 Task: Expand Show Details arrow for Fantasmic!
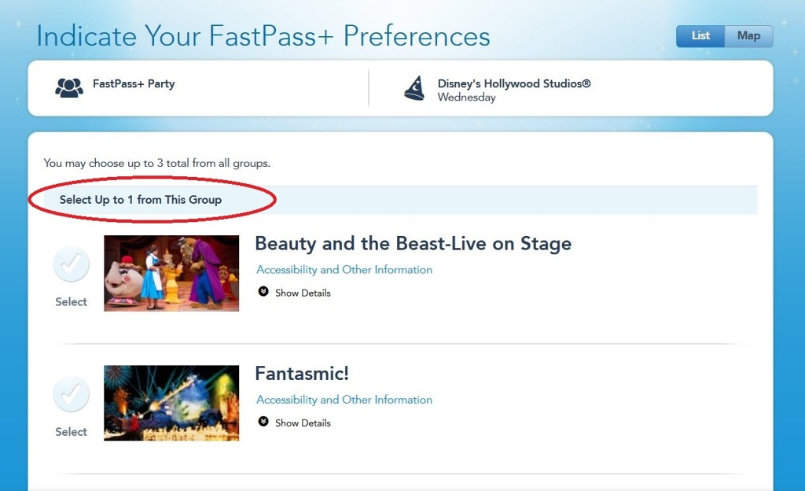[263, 422]
